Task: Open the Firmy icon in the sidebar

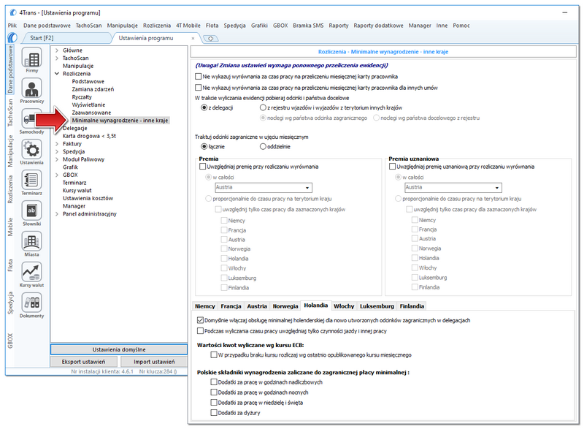Action: (31, 58)
